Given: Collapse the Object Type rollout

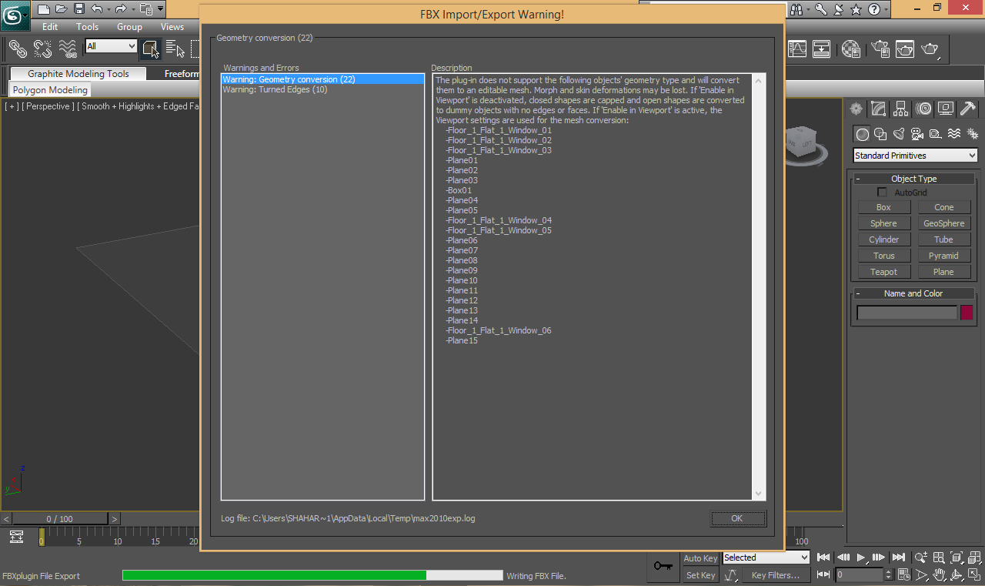Looking at the screenshot, I should tap(913, 179).
